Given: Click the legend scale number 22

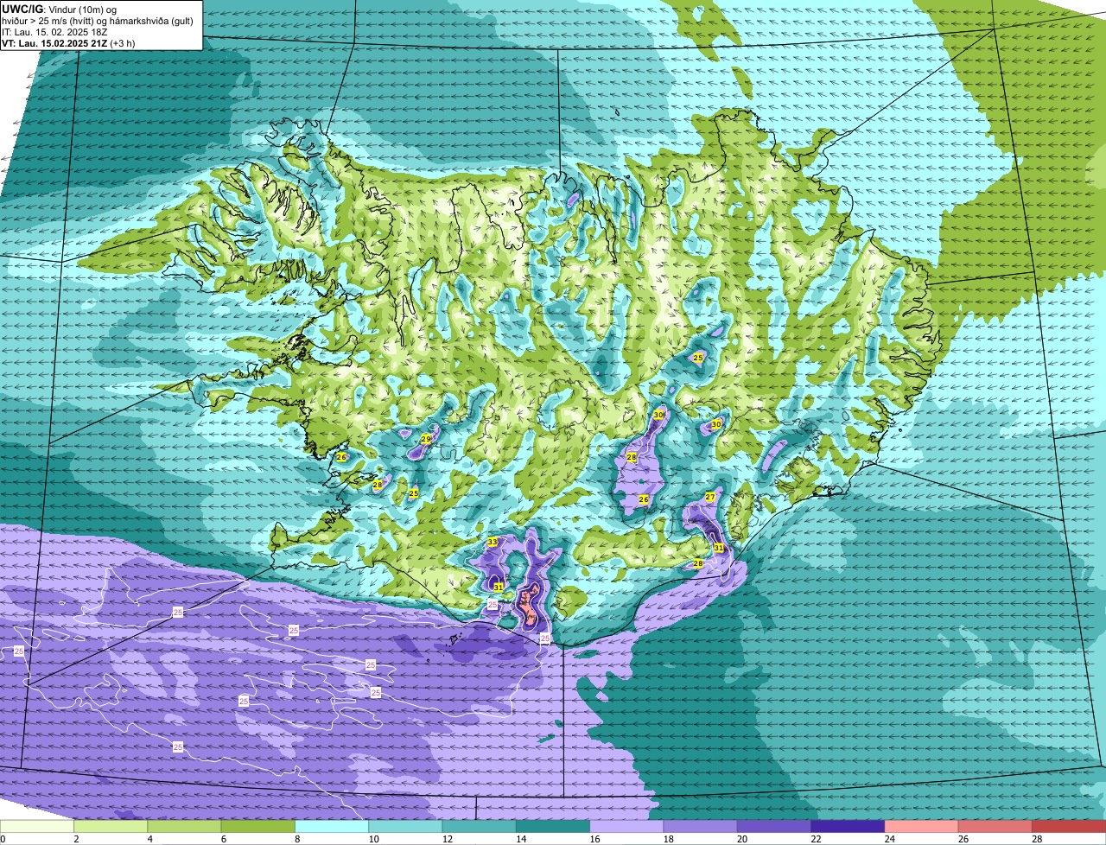Looking at the screenshot, I should [815, 839].
